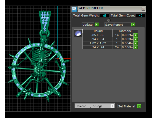
Task: Click the green arrow next to Update
Action: point(97,24)
